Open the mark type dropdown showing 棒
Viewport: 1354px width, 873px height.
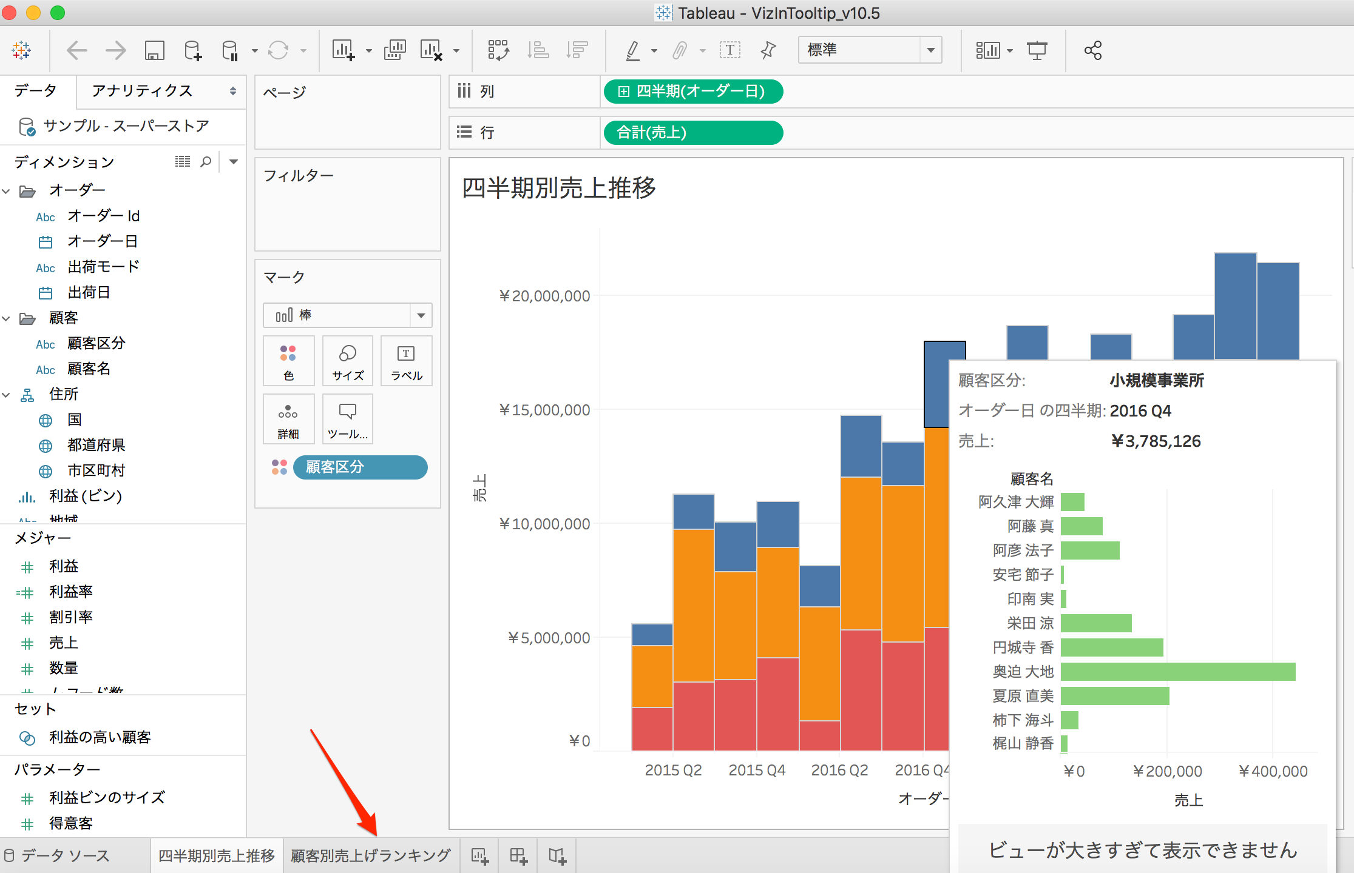(x=421, y=315)
